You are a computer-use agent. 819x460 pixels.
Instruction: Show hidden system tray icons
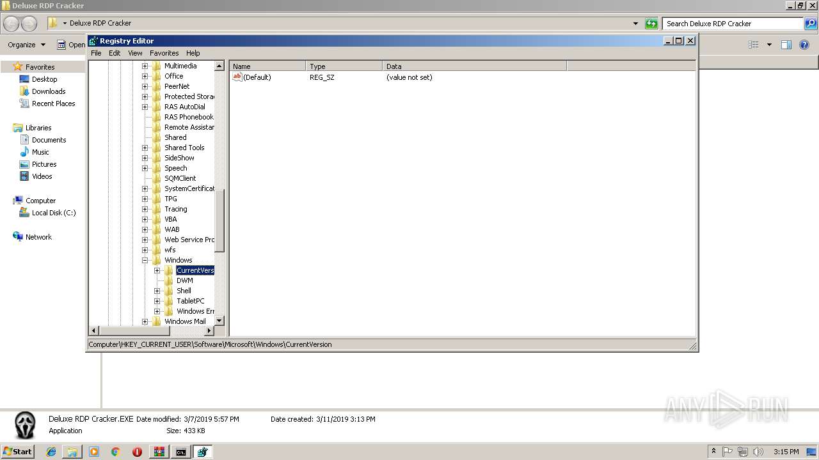click(x=713, y=452)
